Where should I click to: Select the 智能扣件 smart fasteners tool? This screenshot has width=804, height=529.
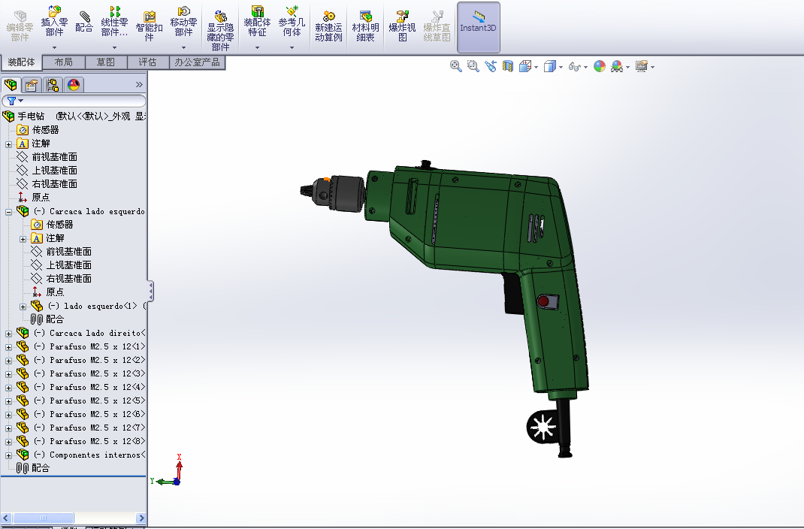pyautogui.click(x=149, y=26)
